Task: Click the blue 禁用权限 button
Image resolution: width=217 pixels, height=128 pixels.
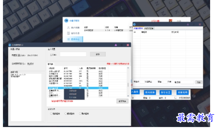Action: [150, 92]
